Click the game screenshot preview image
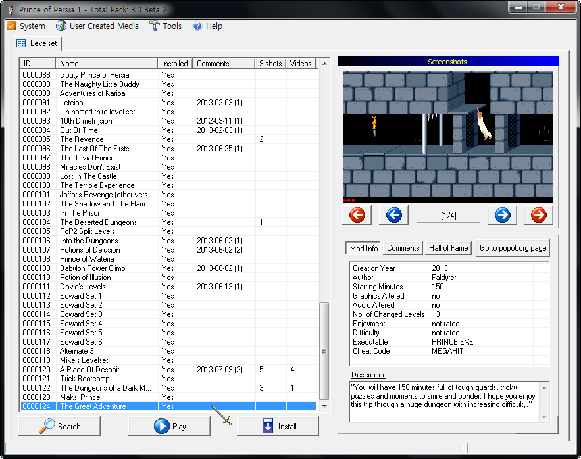Image resolution: width=581 pixels, height=459 pixels. [x=447, y=137]
